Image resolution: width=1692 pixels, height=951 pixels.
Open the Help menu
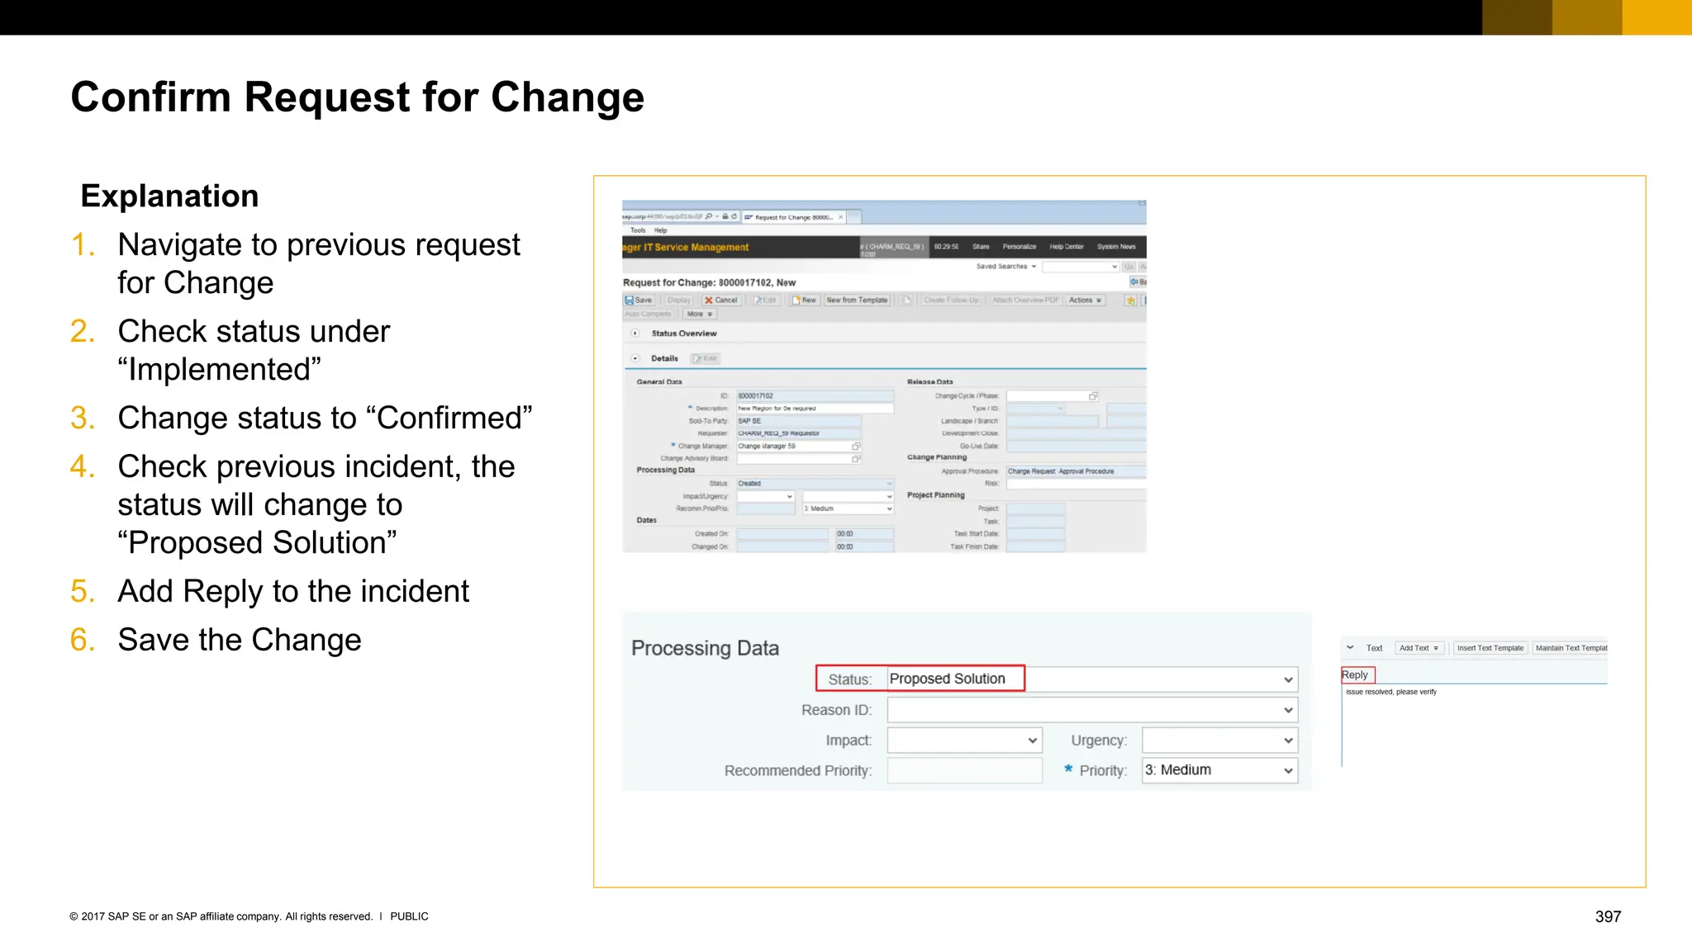(x=661, y=230)
